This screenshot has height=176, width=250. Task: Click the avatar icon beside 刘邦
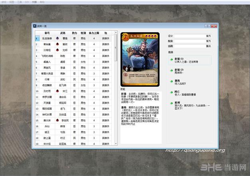57,51
